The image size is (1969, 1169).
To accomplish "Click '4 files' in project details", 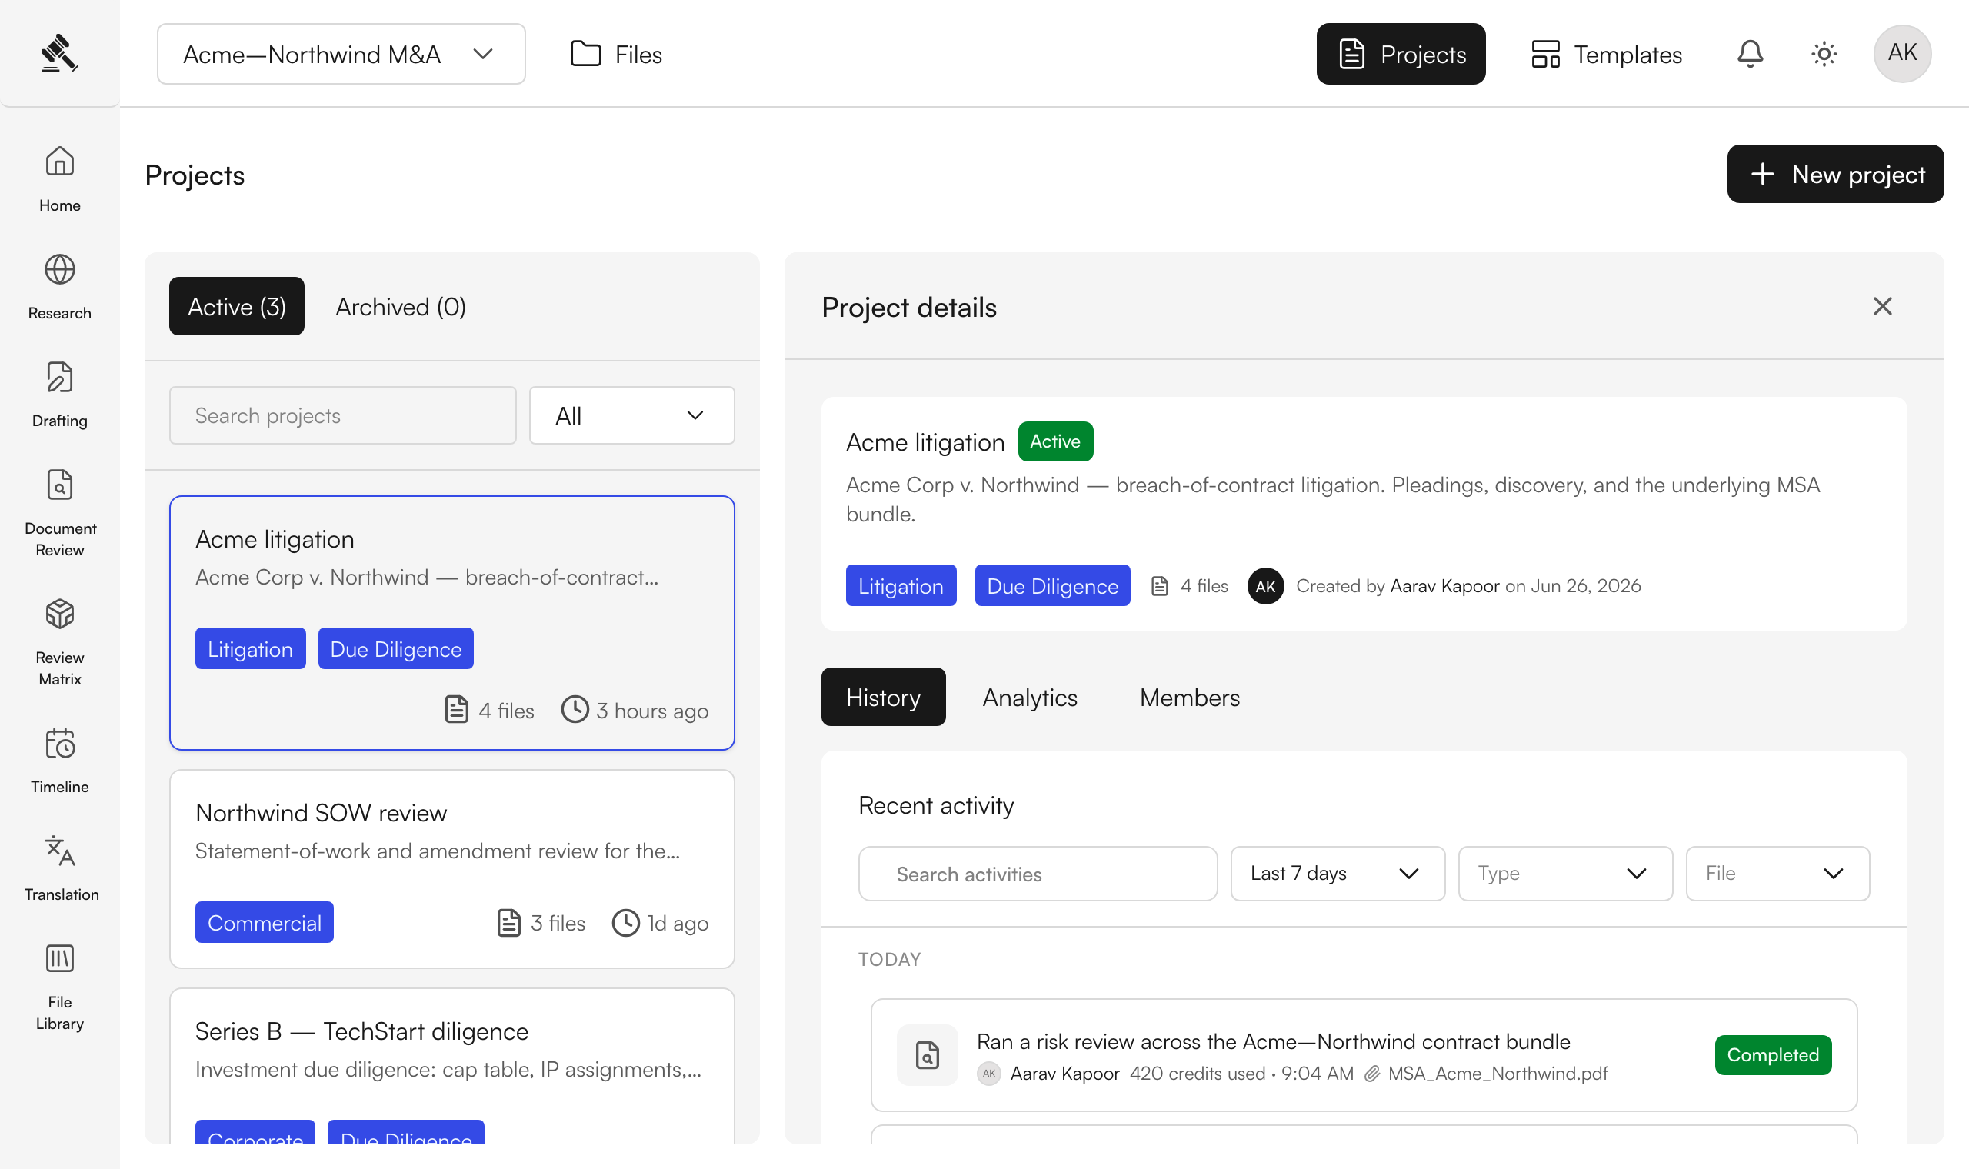I will (1204, 586).
